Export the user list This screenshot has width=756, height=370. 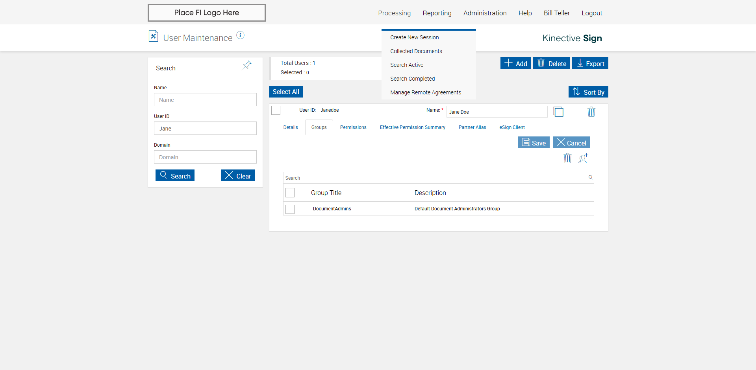point(590,63)
